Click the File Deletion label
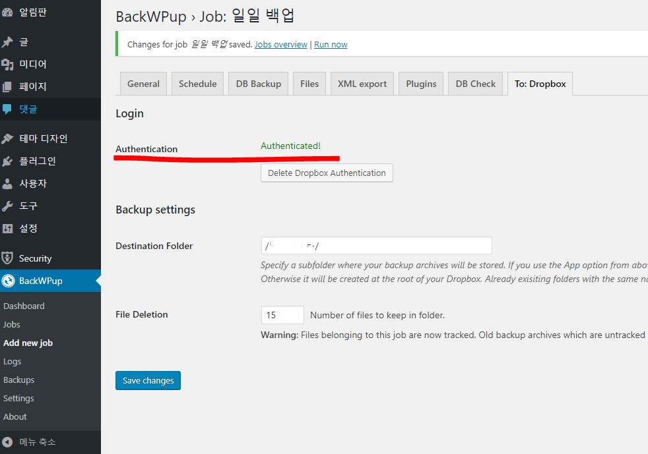The width and height of the screenshot is (648, 454). 142,314
